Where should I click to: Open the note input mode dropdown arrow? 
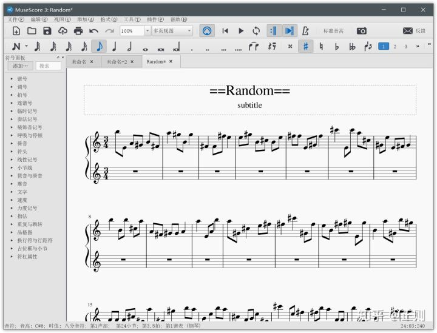pyautogui.click(x=26, y=46)
